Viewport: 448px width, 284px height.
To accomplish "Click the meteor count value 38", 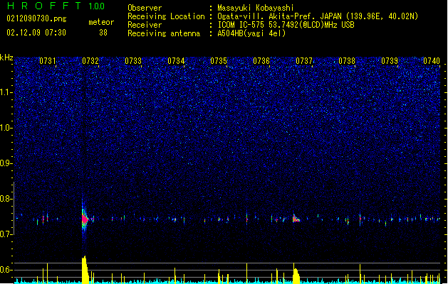I will click(x=103, y=33).
